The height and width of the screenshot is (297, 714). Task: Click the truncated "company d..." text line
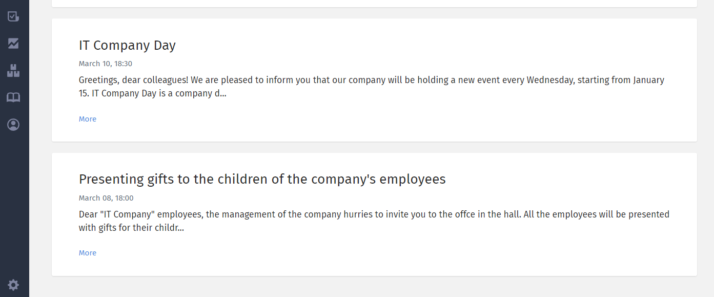[153, 93]
